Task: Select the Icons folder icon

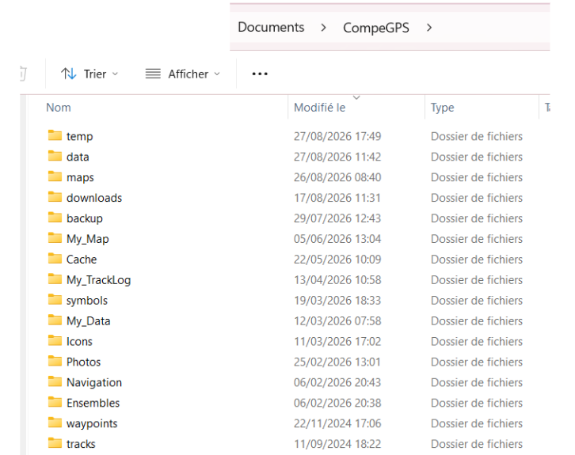Action: [x=55, y=340]
